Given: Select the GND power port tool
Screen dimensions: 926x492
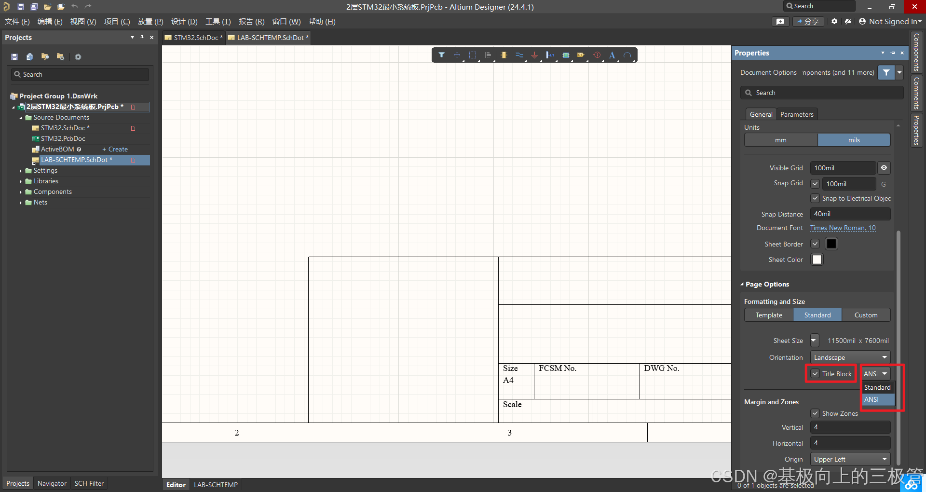Looking at the screenshot, I should coord(534,55).
